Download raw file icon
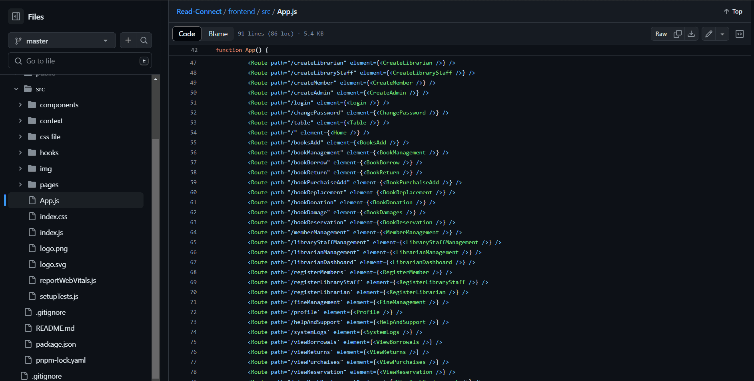754x381 pixels. click(691, 34)
